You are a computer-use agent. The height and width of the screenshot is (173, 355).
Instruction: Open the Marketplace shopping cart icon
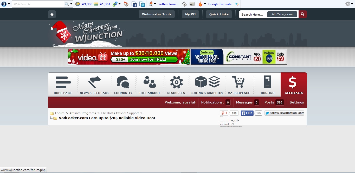[x=238, y=82]
